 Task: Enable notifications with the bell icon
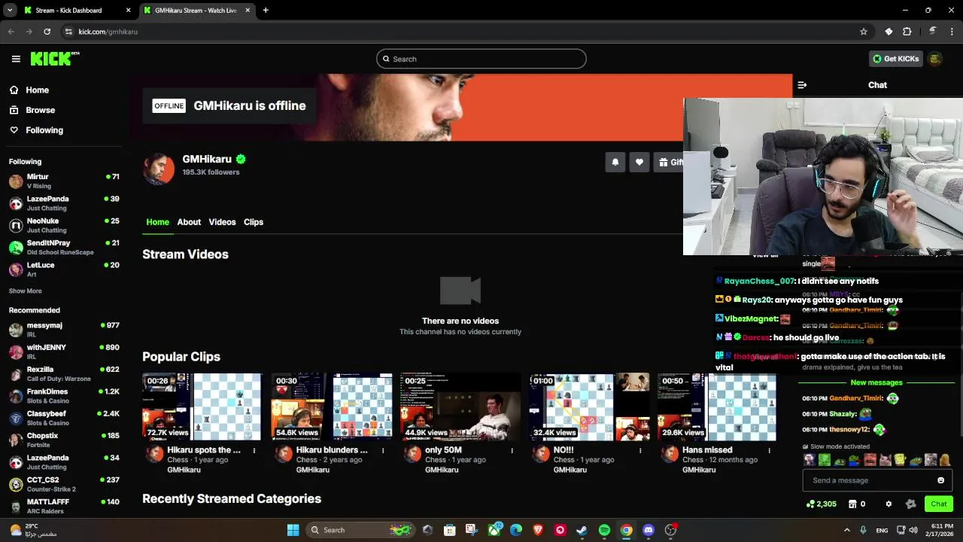click(x=615, y=162)
